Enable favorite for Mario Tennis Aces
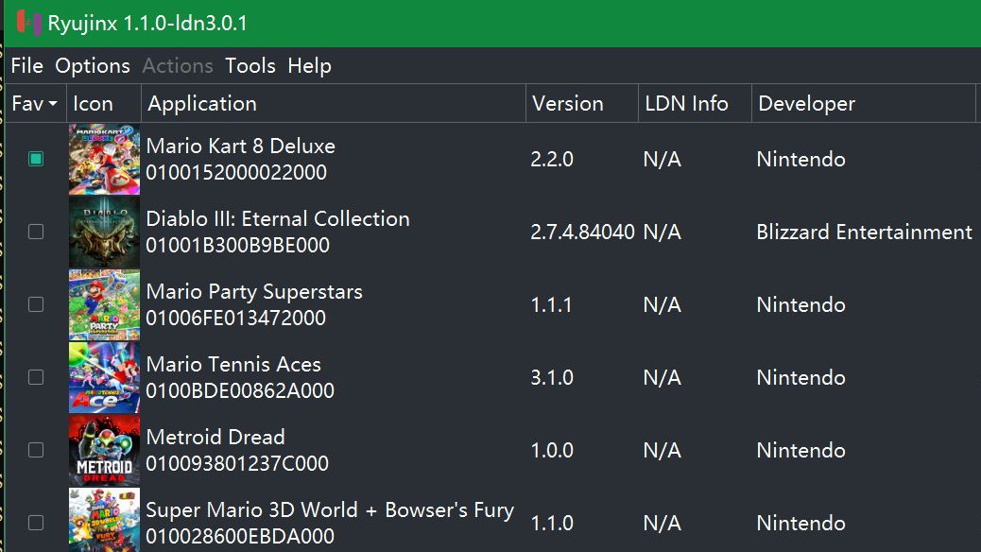Viewport: 981px width, 552px height. point(36,377)
